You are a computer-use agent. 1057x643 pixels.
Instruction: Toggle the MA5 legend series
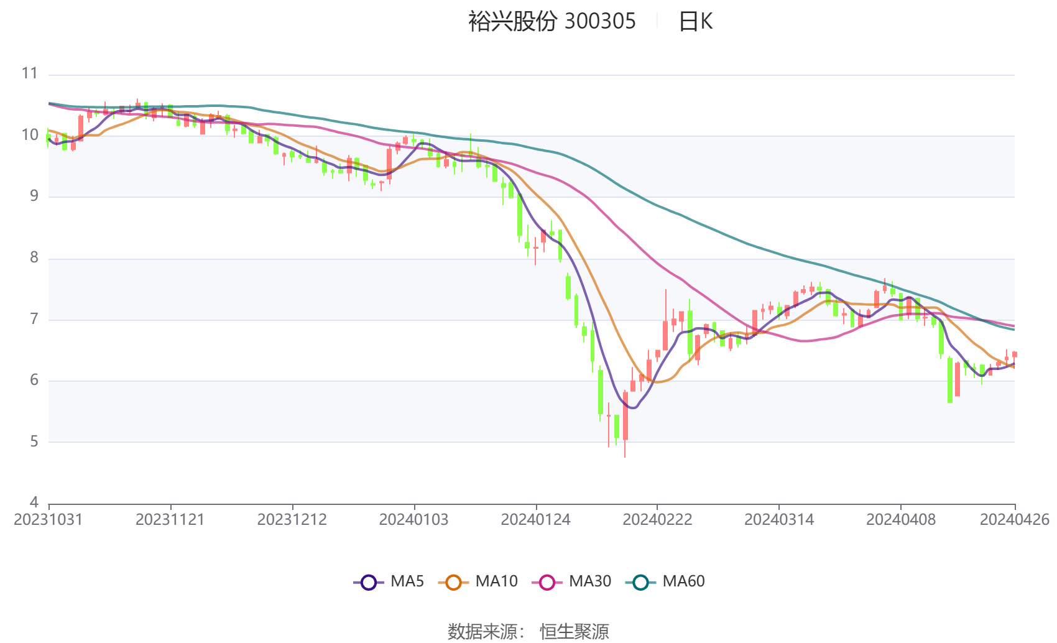point(389,581)
